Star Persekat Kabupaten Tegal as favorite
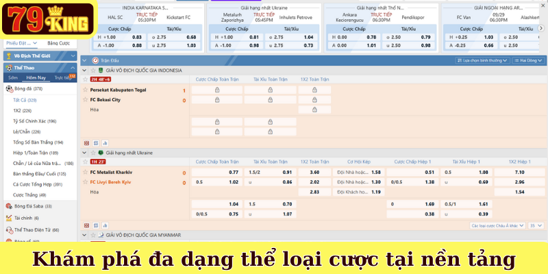Viewport: 548px width, 274px height. coord(85,90)
